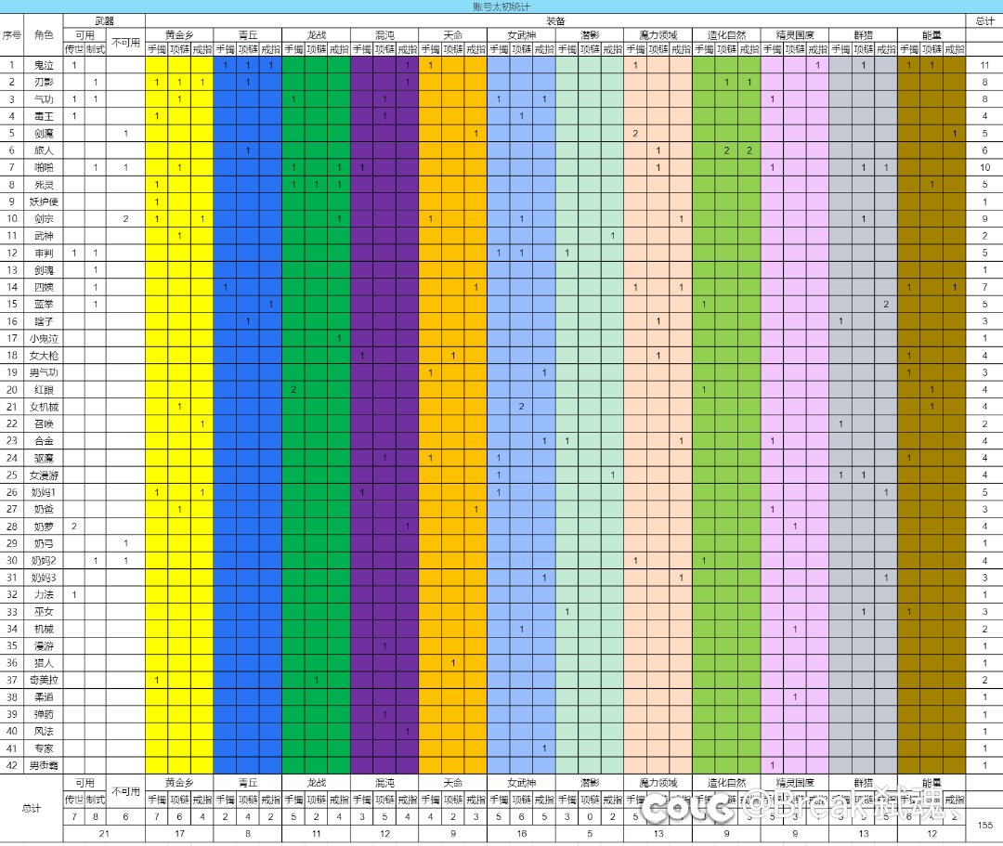Select the row total 11 for 鬼泣
The height and width of the screenshot is (846, 1003).
coord(984,65)
